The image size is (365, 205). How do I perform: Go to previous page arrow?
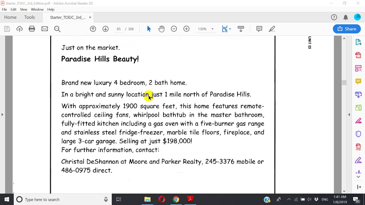click(93, 29)
